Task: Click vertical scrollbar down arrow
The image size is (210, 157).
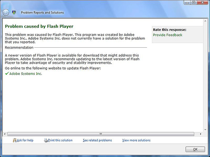Action: (205, 130)
